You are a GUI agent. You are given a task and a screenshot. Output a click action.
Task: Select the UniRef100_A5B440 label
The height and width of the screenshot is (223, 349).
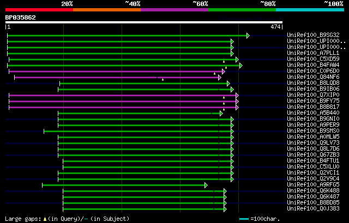click(313, 113)
